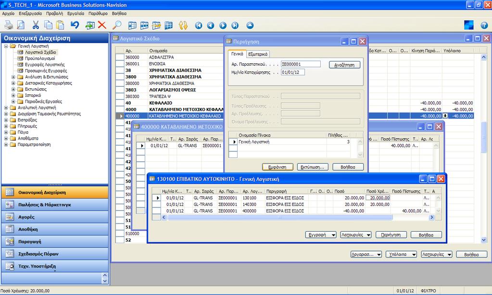Open the Εγγραφή dropdown button

pos(321,235)
